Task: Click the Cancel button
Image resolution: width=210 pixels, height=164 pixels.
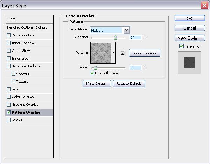Action: point(189,28)
